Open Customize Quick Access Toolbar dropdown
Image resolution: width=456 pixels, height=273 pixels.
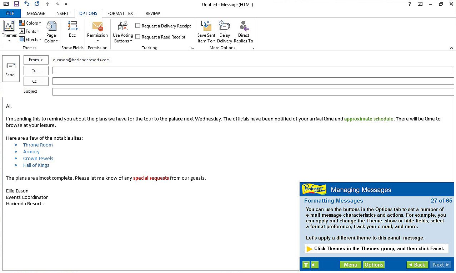[66, 4]
